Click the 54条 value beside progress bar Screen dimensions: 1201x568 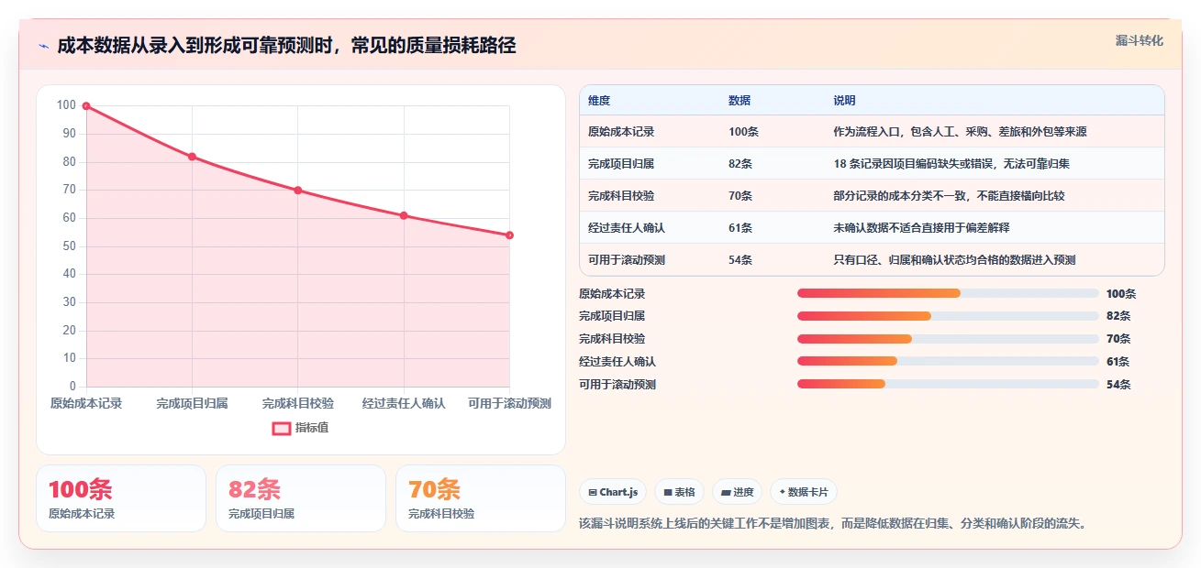pyautogui.click(x=1118, y=385)
